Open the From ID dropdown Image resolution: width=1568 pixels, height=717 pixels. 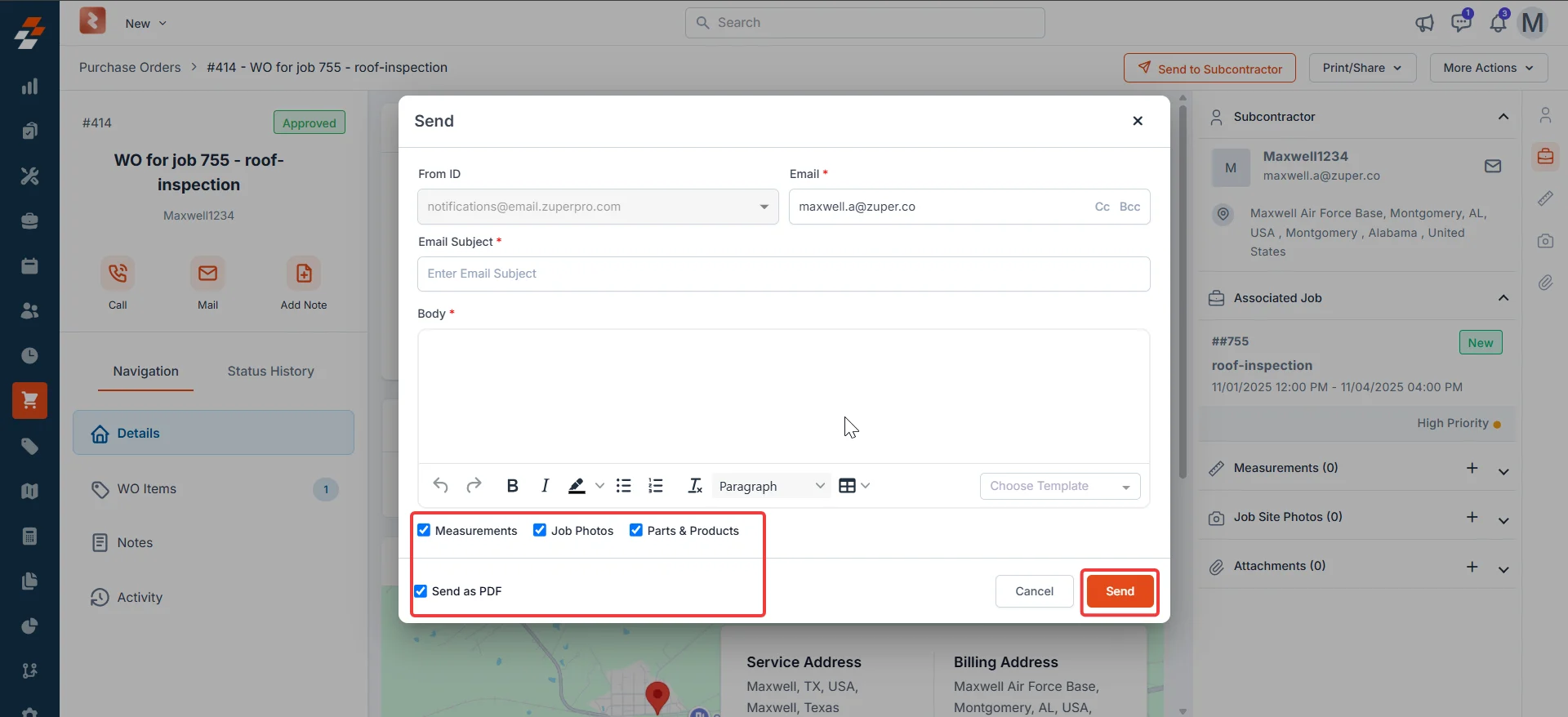pos(598,207)
